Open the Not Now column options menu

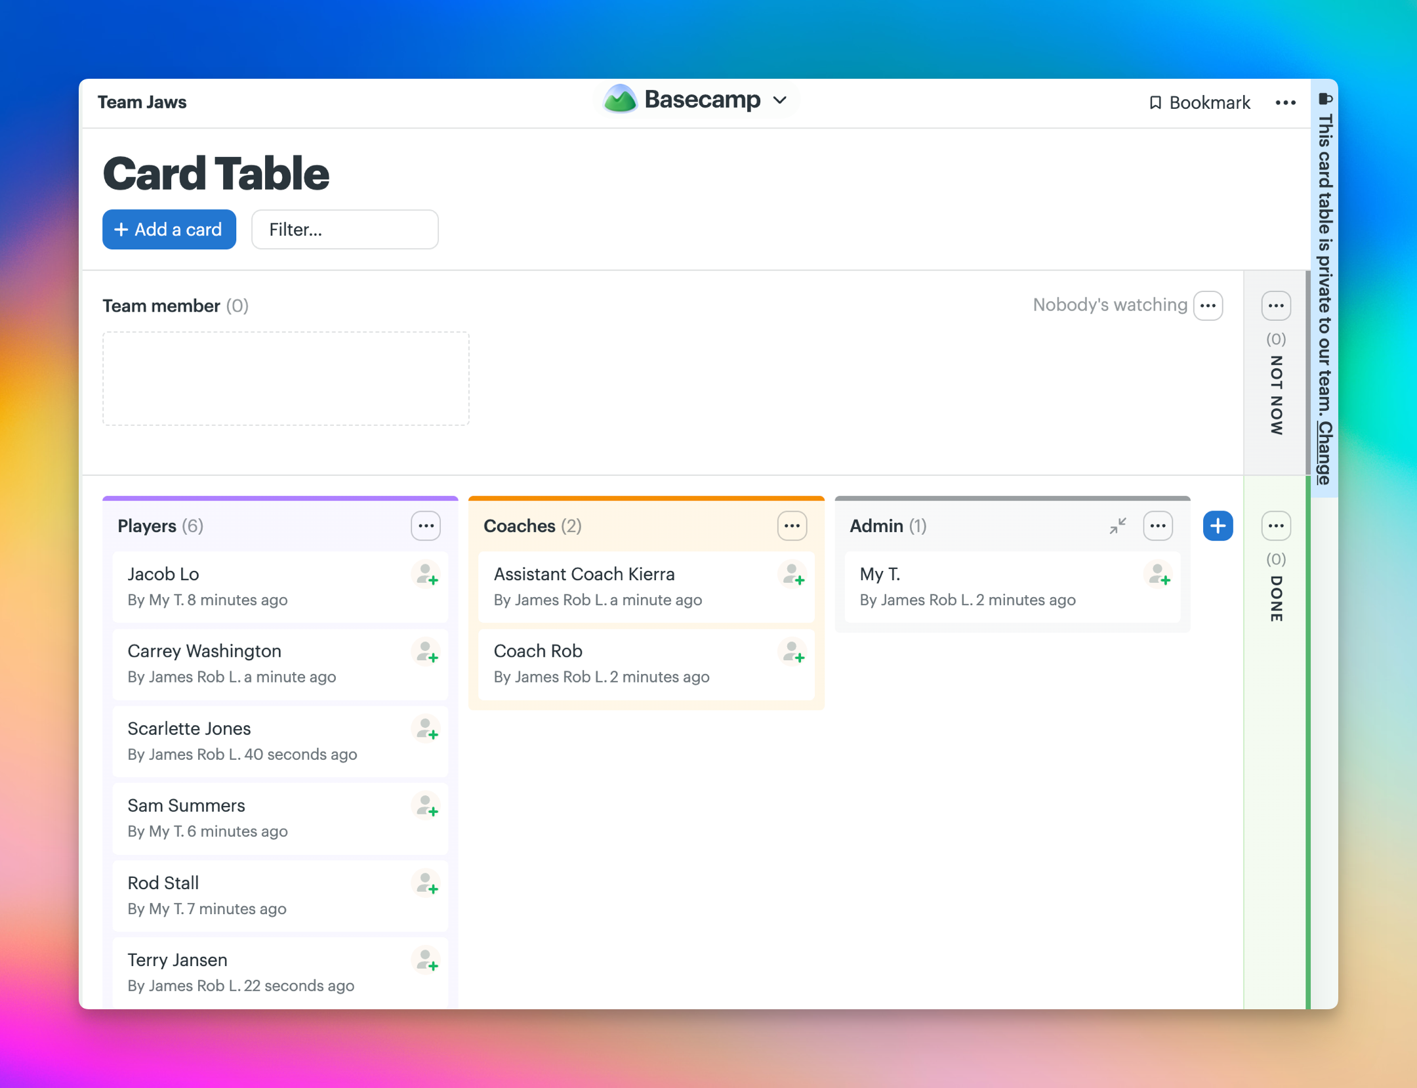(1276, 306)
